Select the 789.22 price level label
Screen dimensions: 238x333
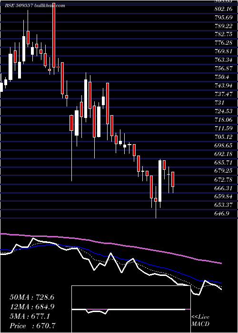223,26
